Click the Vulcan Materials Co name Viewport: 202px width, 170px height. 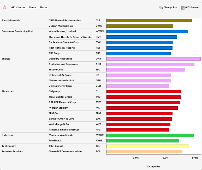(x=61, y=26)
